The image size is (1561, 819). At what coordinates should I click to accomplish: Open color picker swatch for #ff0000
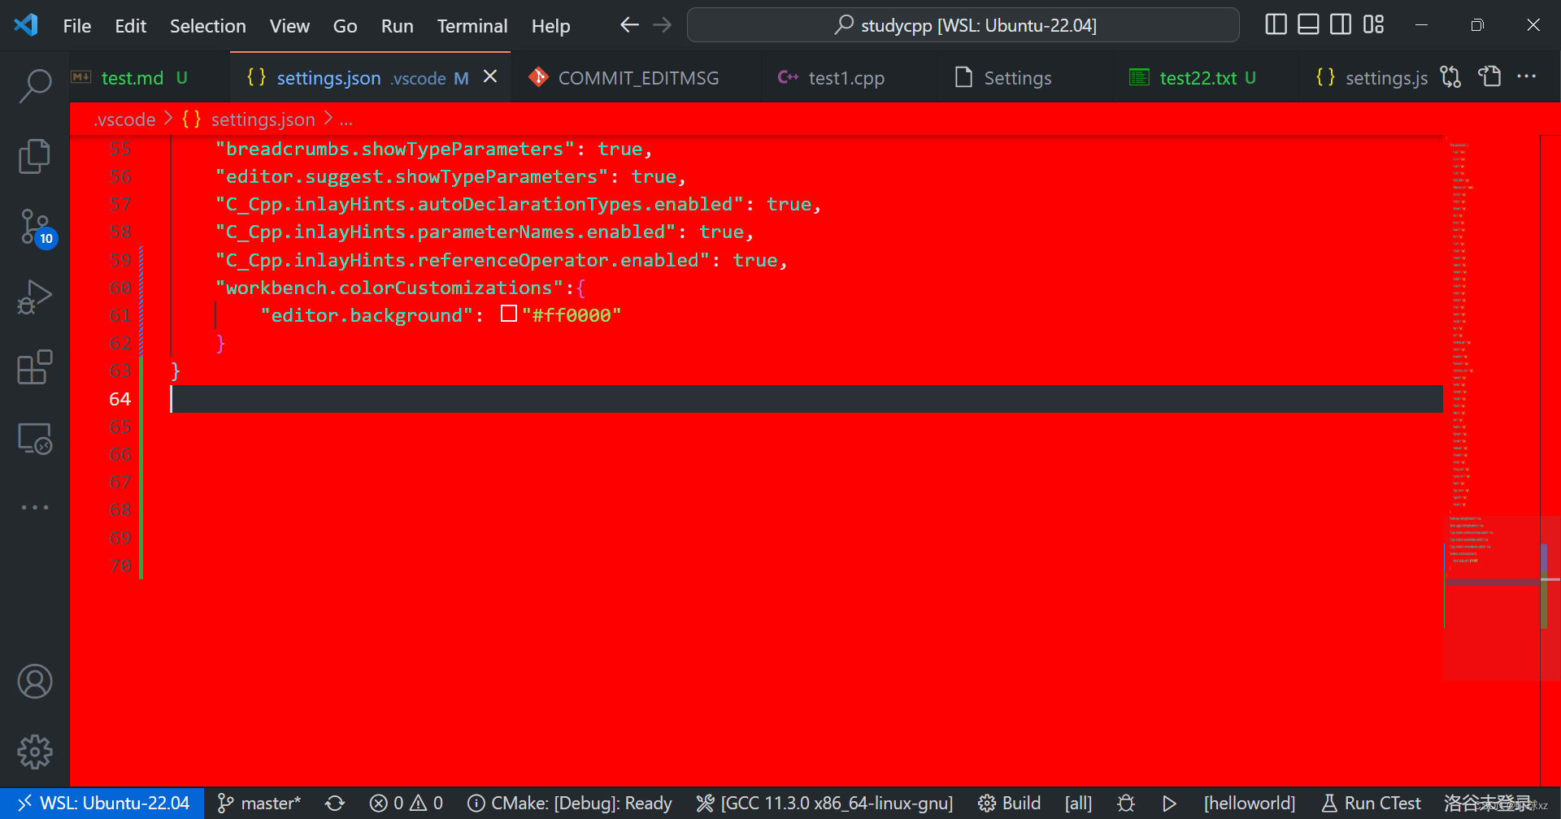pos(509,314)
